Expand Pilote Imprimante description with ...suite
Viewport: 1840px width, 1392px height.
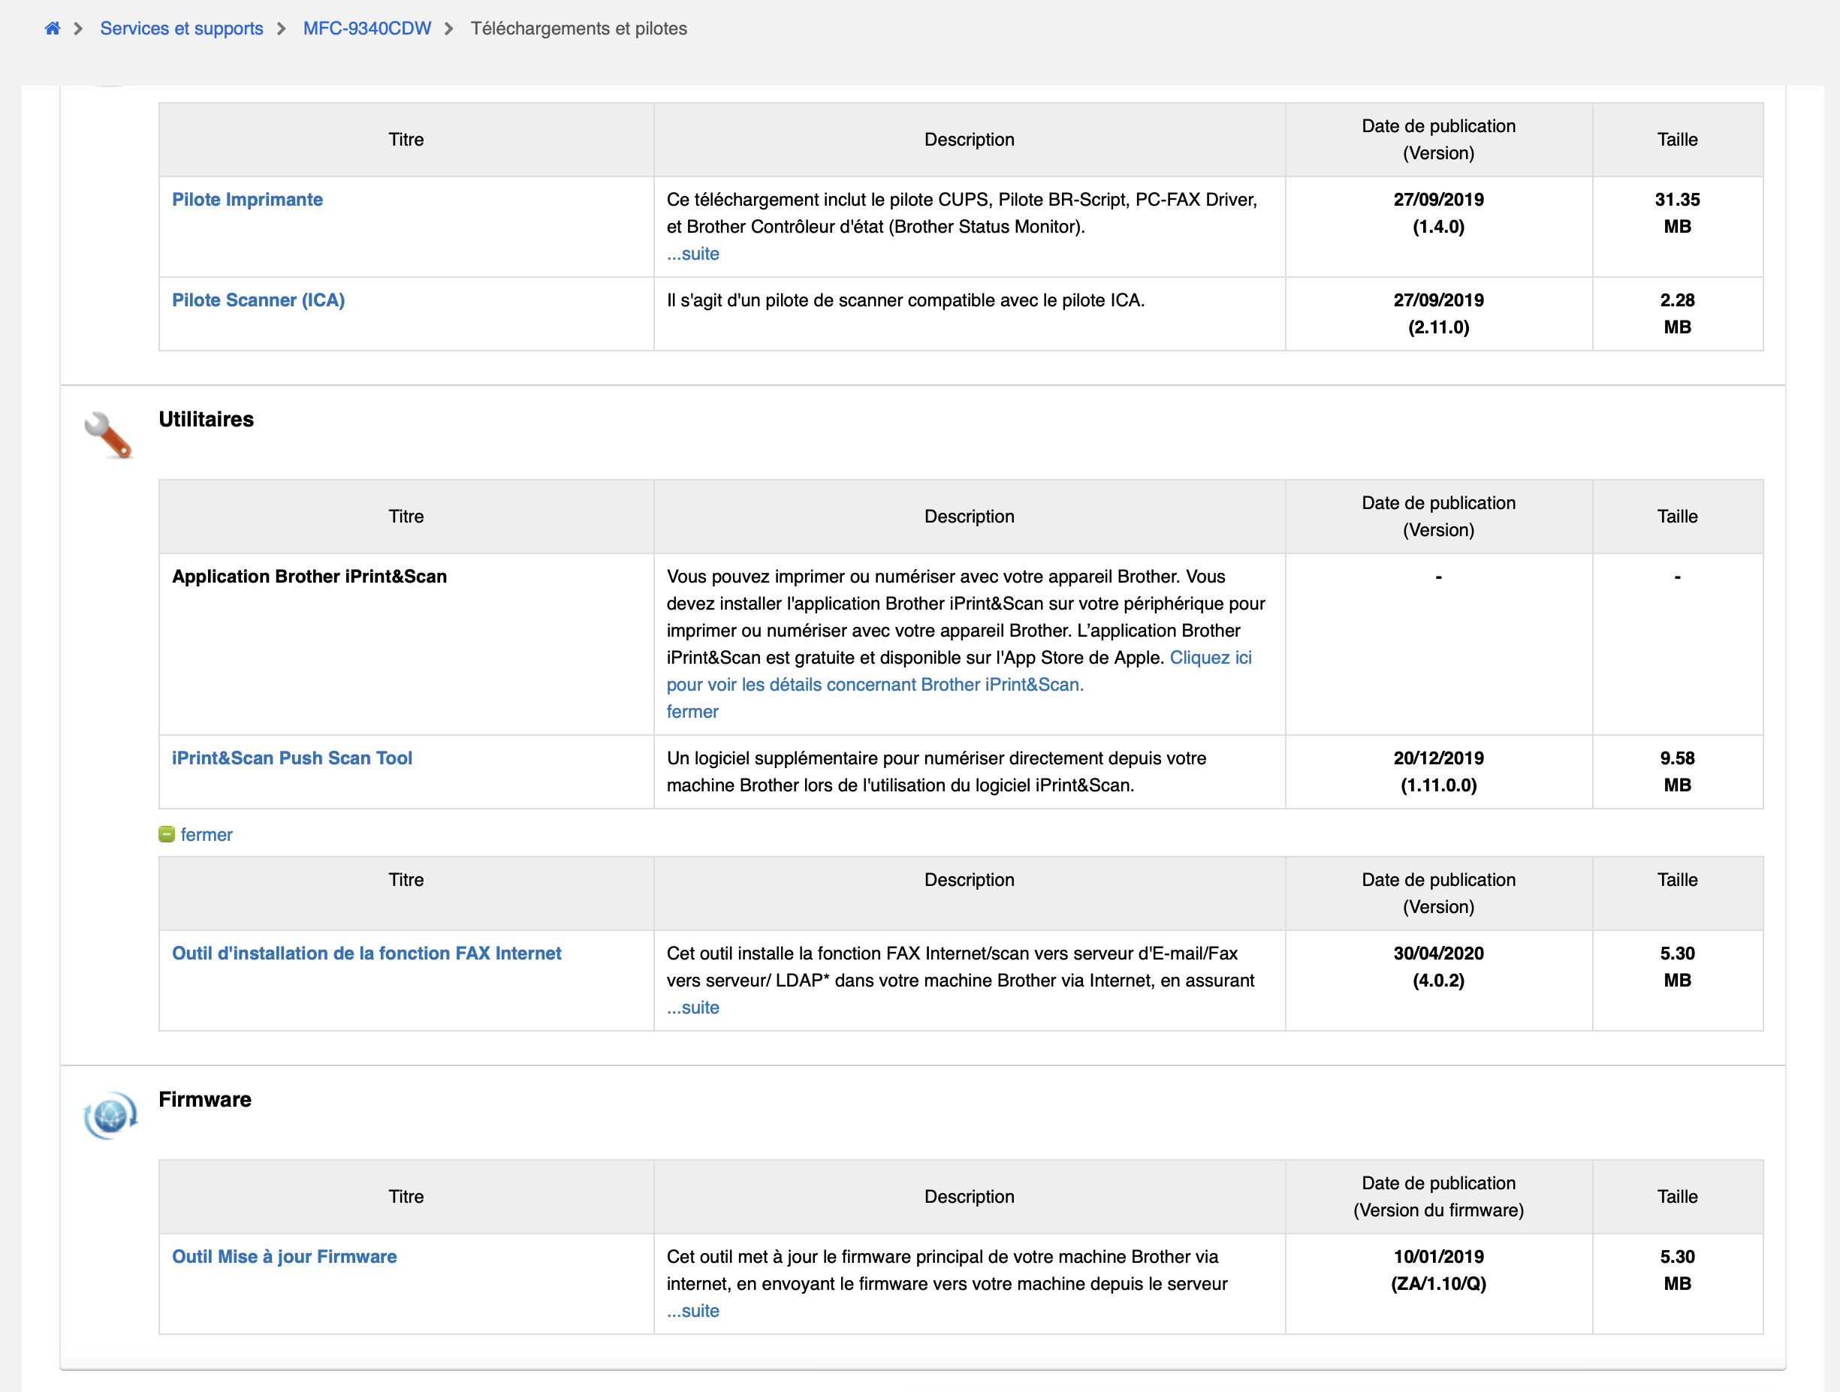(692, 254)
